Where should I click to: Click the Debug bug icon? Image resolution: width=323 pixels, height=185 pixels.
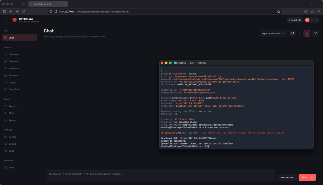6,144
